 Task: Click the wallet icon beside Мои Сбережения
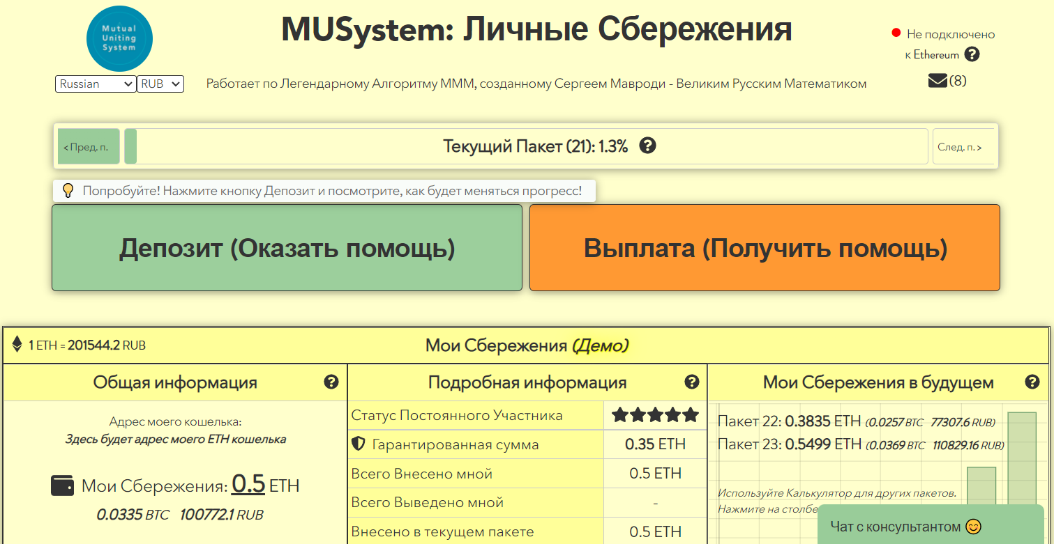click(63, 485)
